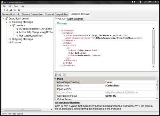160x116 pixels.
Task: Click tree panel scroll right arrow
Action: tap(52, 110)
